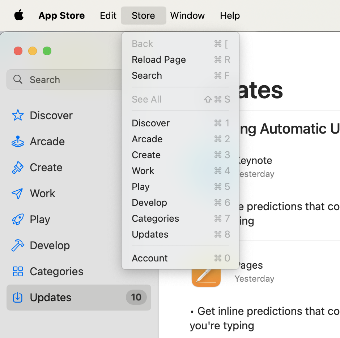The width and height of the screenshot is (340, 338).
Task: Click the Updates badge showing 10
Action: 136,297
